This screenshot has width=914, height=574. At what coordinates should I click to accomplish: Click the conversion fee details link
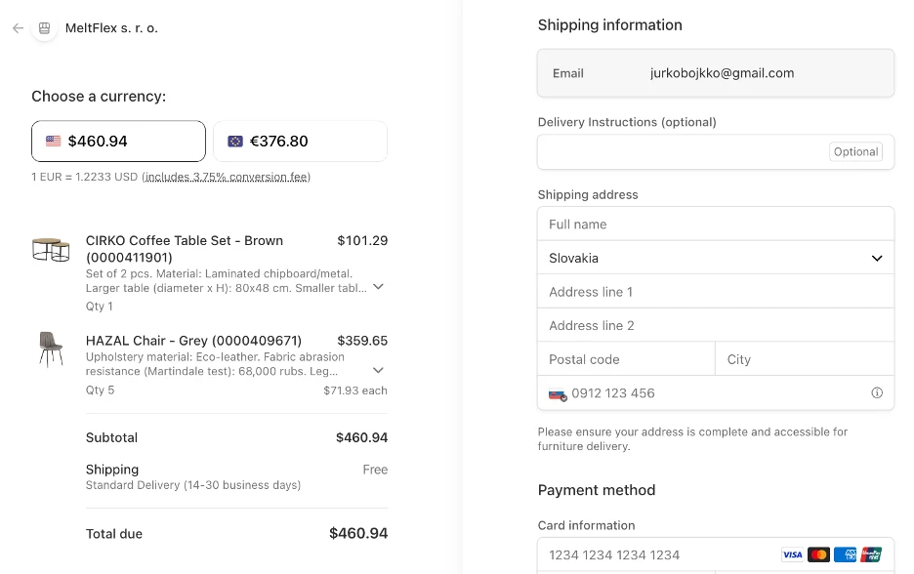[x=227, y=177]
